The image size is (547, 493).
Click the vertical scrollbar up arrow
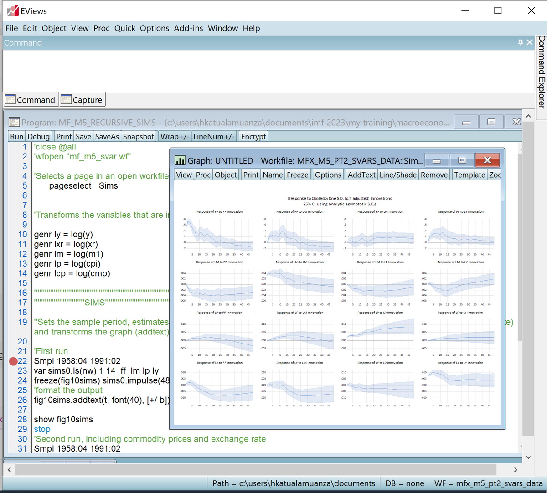(528, 116)
